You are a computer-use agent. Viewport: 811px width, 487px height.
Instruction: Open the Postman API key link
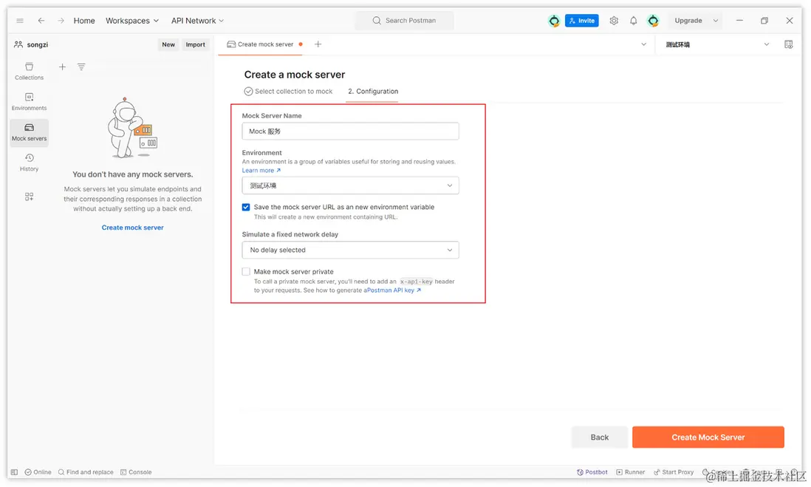click(x=394, y=290)
